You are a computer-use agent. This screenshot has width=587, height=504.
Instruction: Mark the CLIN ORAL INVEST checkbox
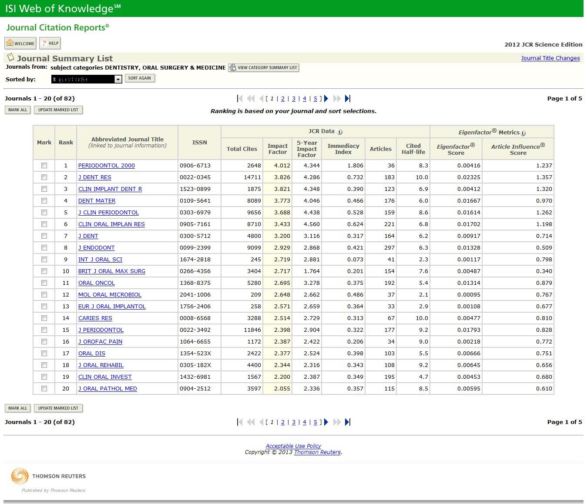(x=44, y=377)
